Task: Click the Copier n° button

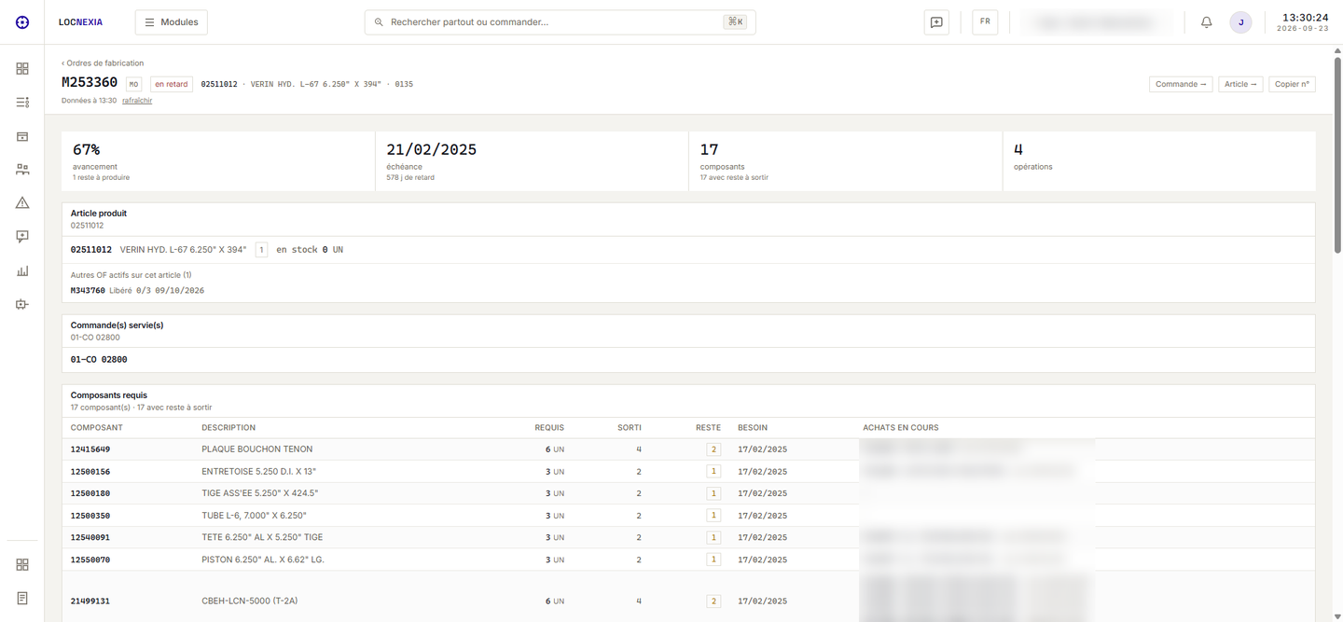Action: 1292,84
